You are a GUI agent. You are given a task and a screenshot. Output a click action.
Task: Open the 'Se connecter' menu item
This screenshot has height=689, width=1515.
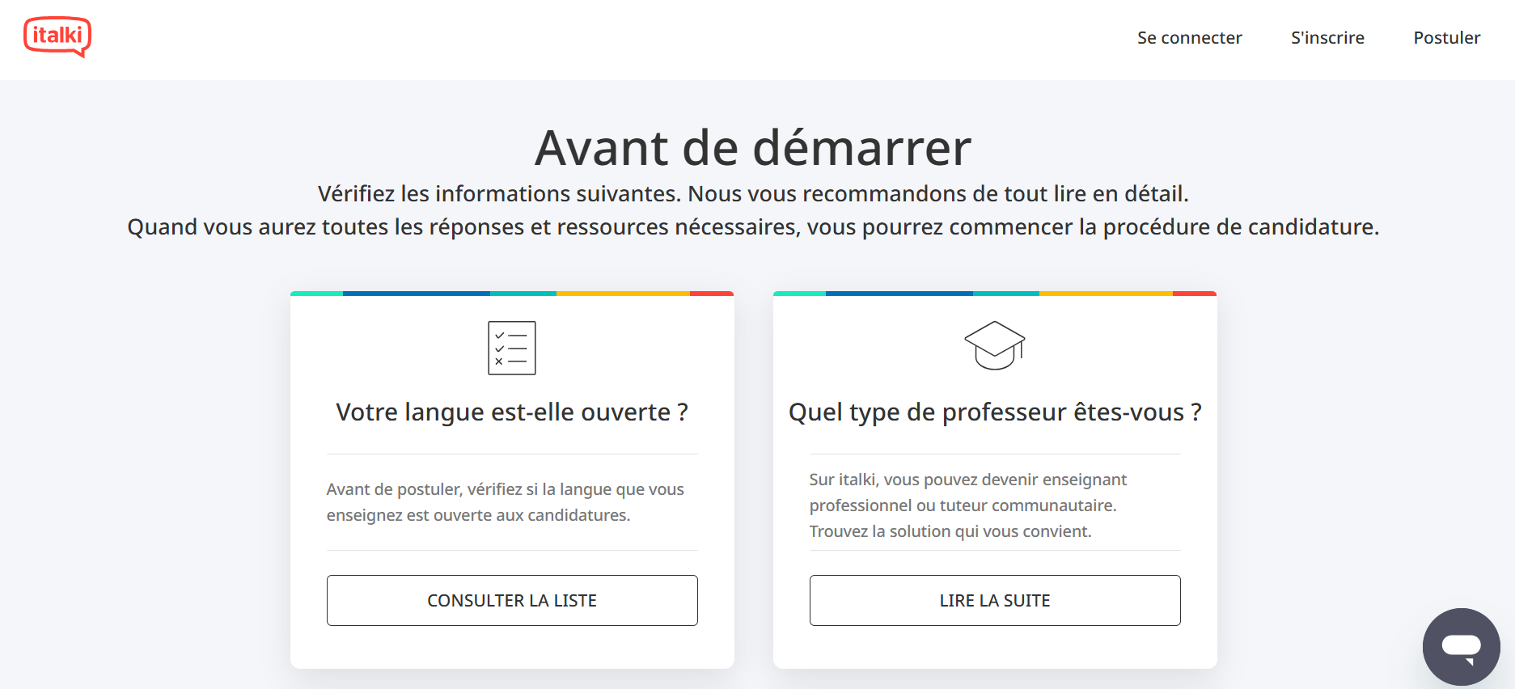[x=1189, y=37]
